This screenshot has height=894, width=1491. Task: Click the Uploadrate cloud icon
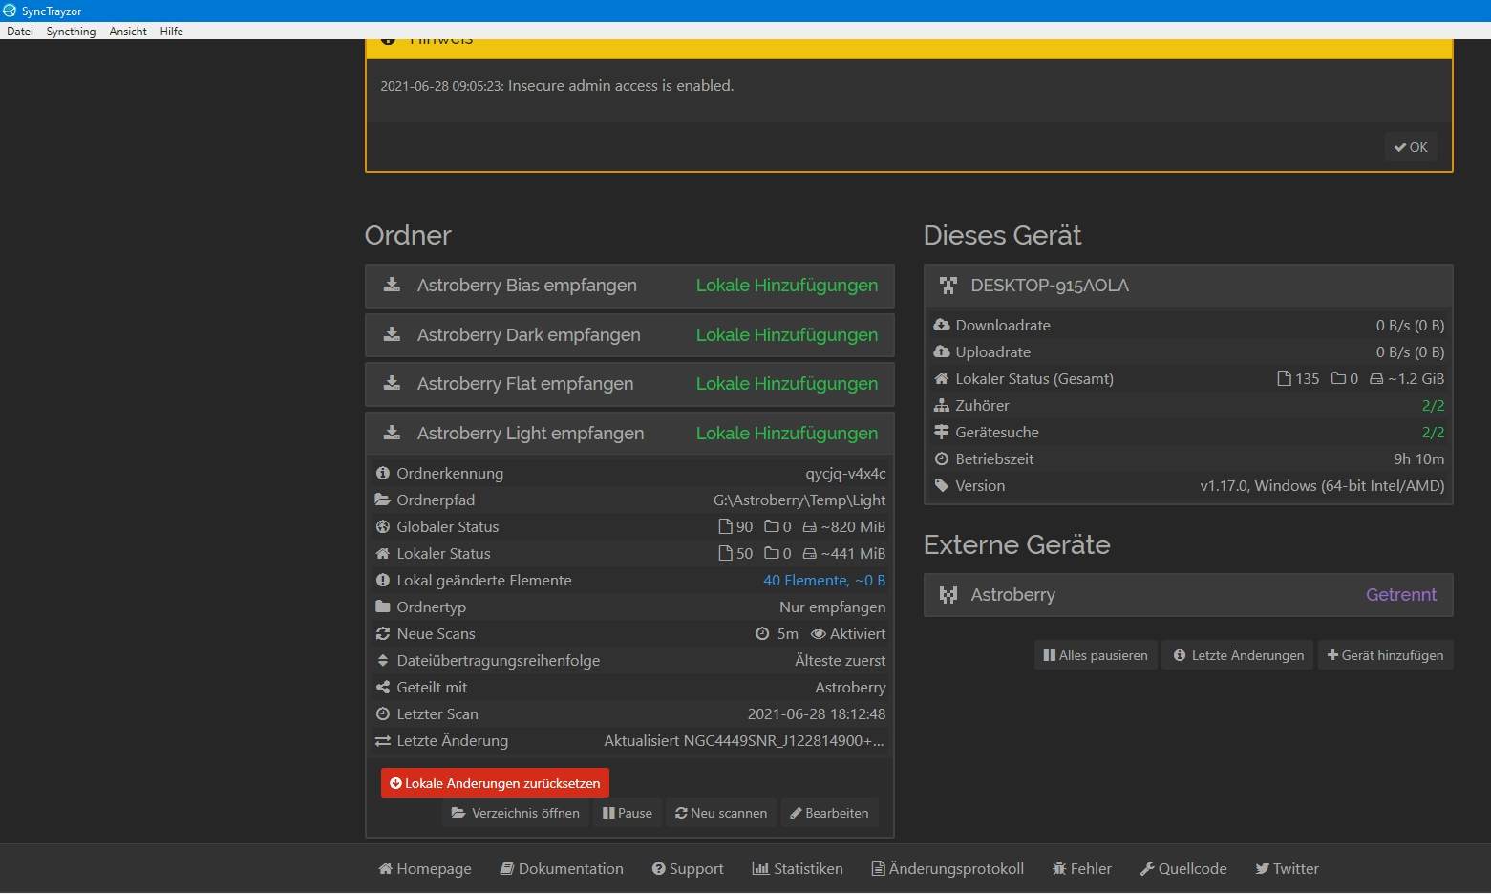tap(942, 351)
